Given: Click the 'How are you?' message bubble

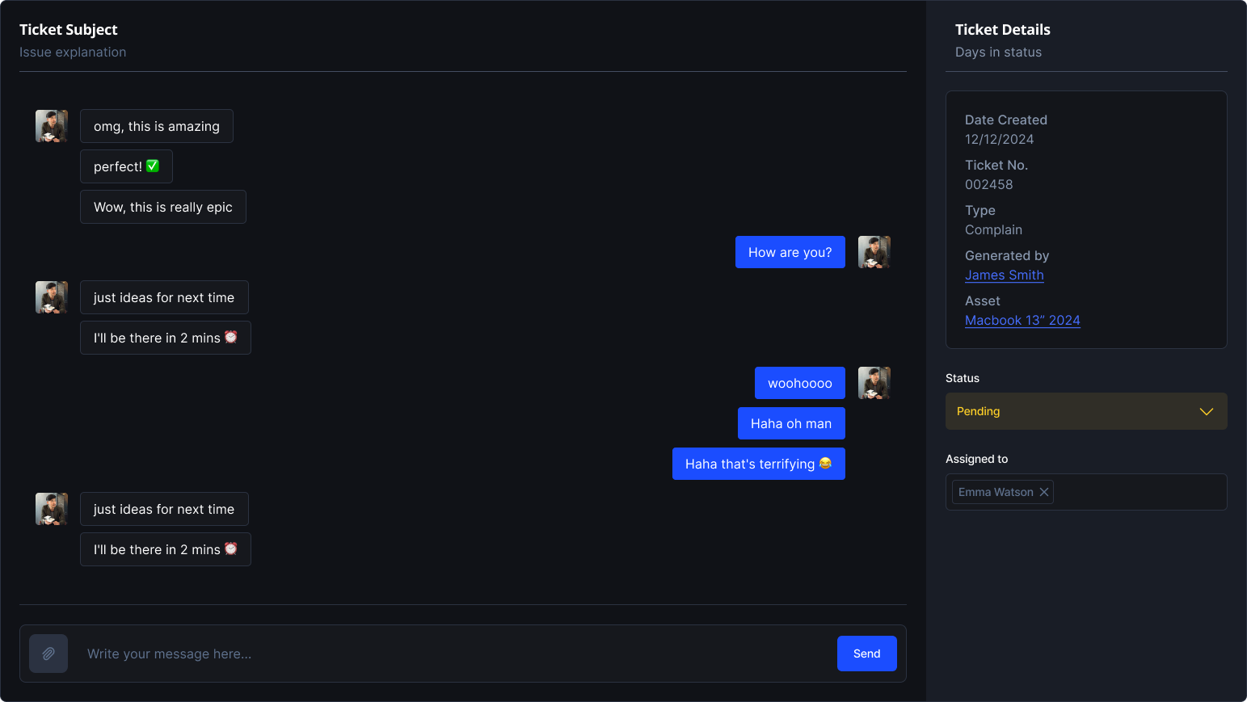Looking at the screenshot, I should [x=790, y=252].
